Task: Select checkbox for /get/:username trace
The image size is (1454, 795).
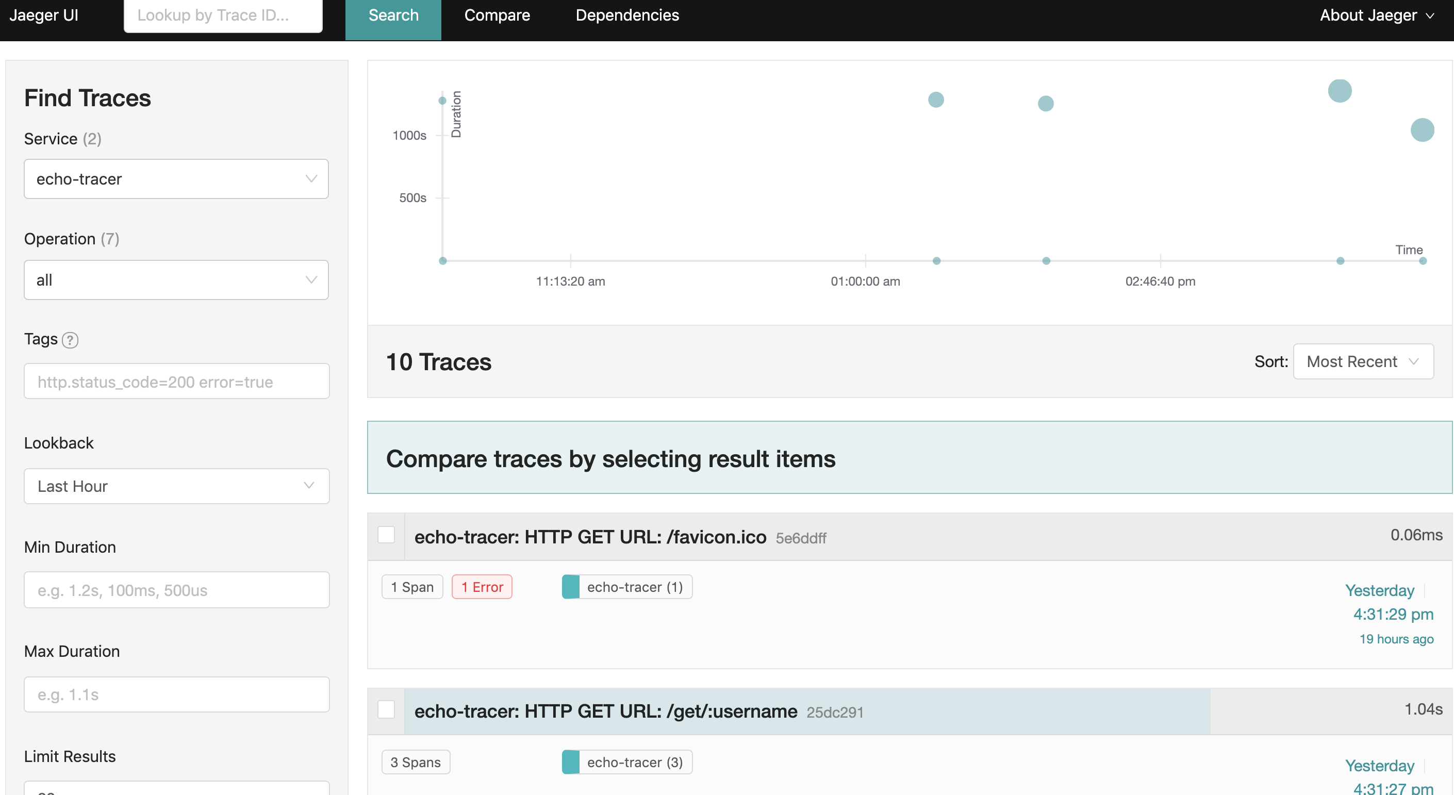Action: point(386,709)
